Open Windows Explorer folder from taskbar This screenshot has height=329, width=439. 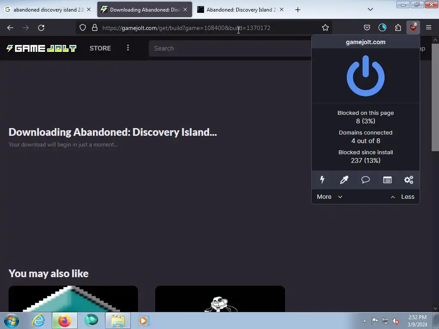click(118, 320)
